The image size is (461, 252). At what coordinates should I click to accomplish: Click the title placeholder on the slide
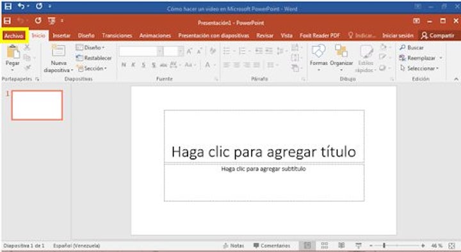pos(264,136)
